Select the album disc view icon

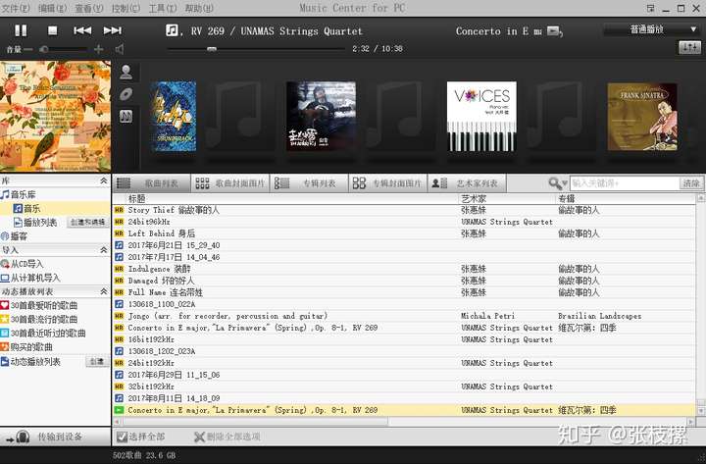[126, 94]
